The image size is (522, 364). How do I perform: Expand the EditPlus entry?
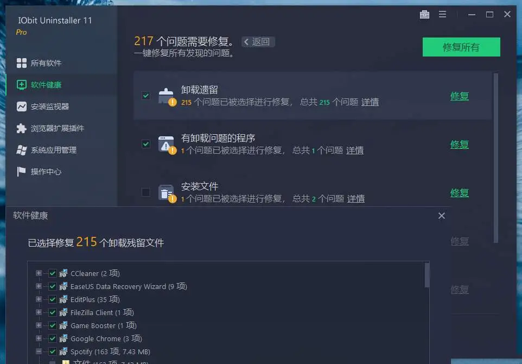click(x=38, y=299)
